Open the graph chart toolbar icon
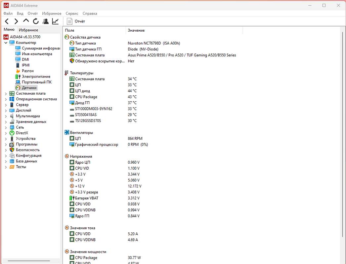The height and width of the screenshot is (264, 346). click(55, 21)
